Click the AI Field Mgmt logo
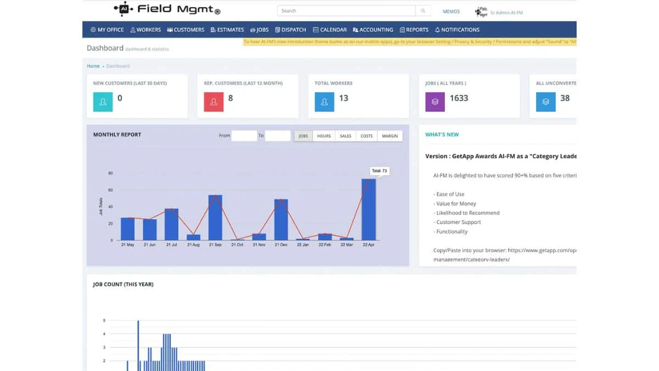The image size is (659, 371). click(x=167, y=10)
